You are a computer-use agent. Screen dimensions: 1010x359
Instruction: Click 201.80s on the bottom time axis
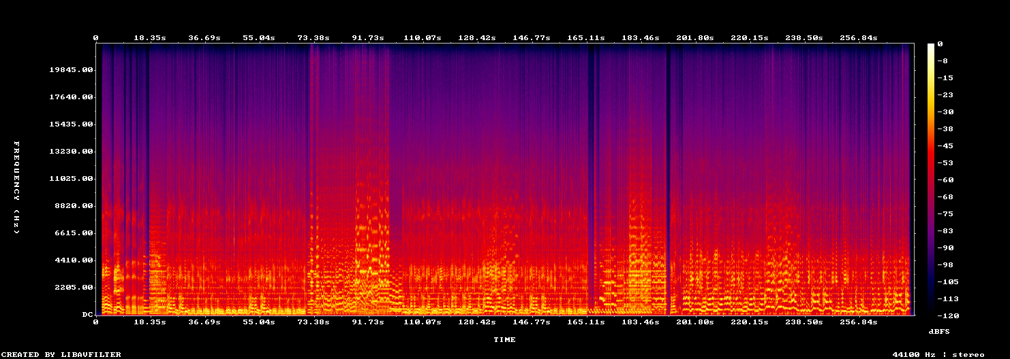point(695,322)
